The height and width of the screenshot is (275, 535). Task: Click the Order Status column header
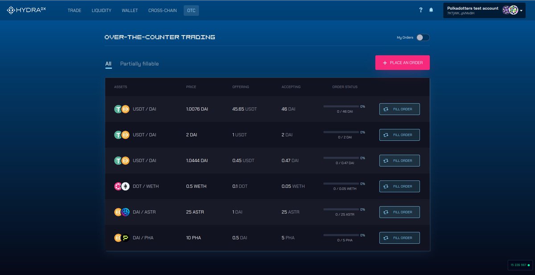345,87
